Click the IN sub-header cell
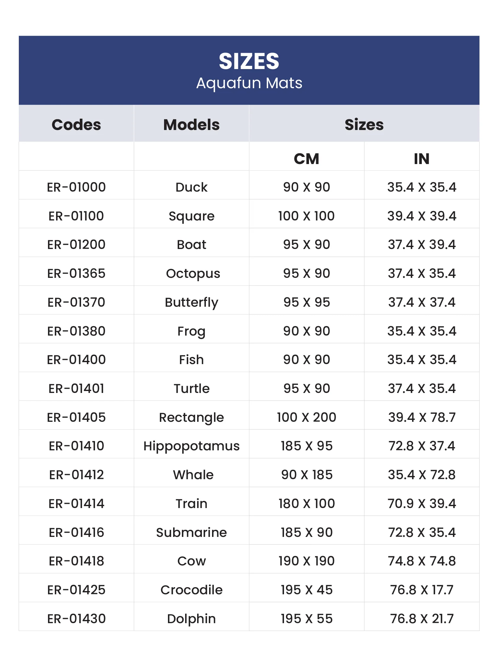498x664 pixels. point(421,159)
